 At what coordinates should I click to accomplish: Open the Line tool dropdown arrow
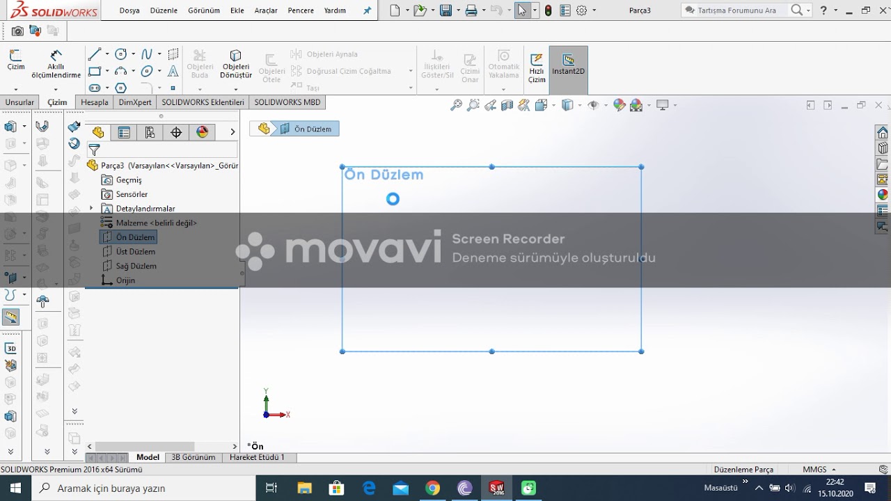pyautogui.click(x=107, y=54)
